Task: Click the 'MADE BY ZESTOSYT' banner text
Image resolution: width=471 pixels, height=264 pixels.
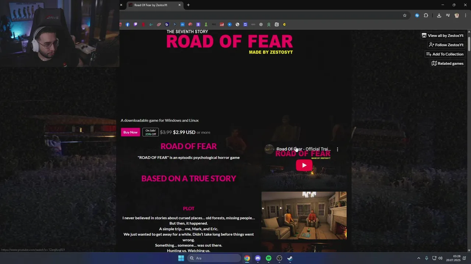Action: 271,52
